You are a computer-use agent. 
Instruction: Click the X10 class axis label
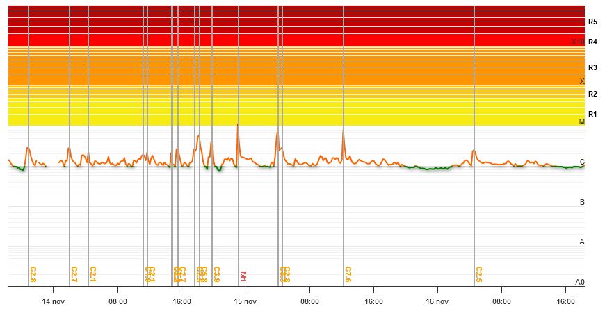click(x=578, y=42)
